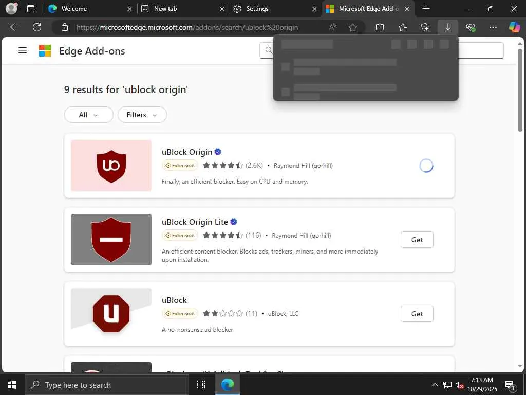
Task: Show hidden system tray icons
Action: [x=435, y=385]
